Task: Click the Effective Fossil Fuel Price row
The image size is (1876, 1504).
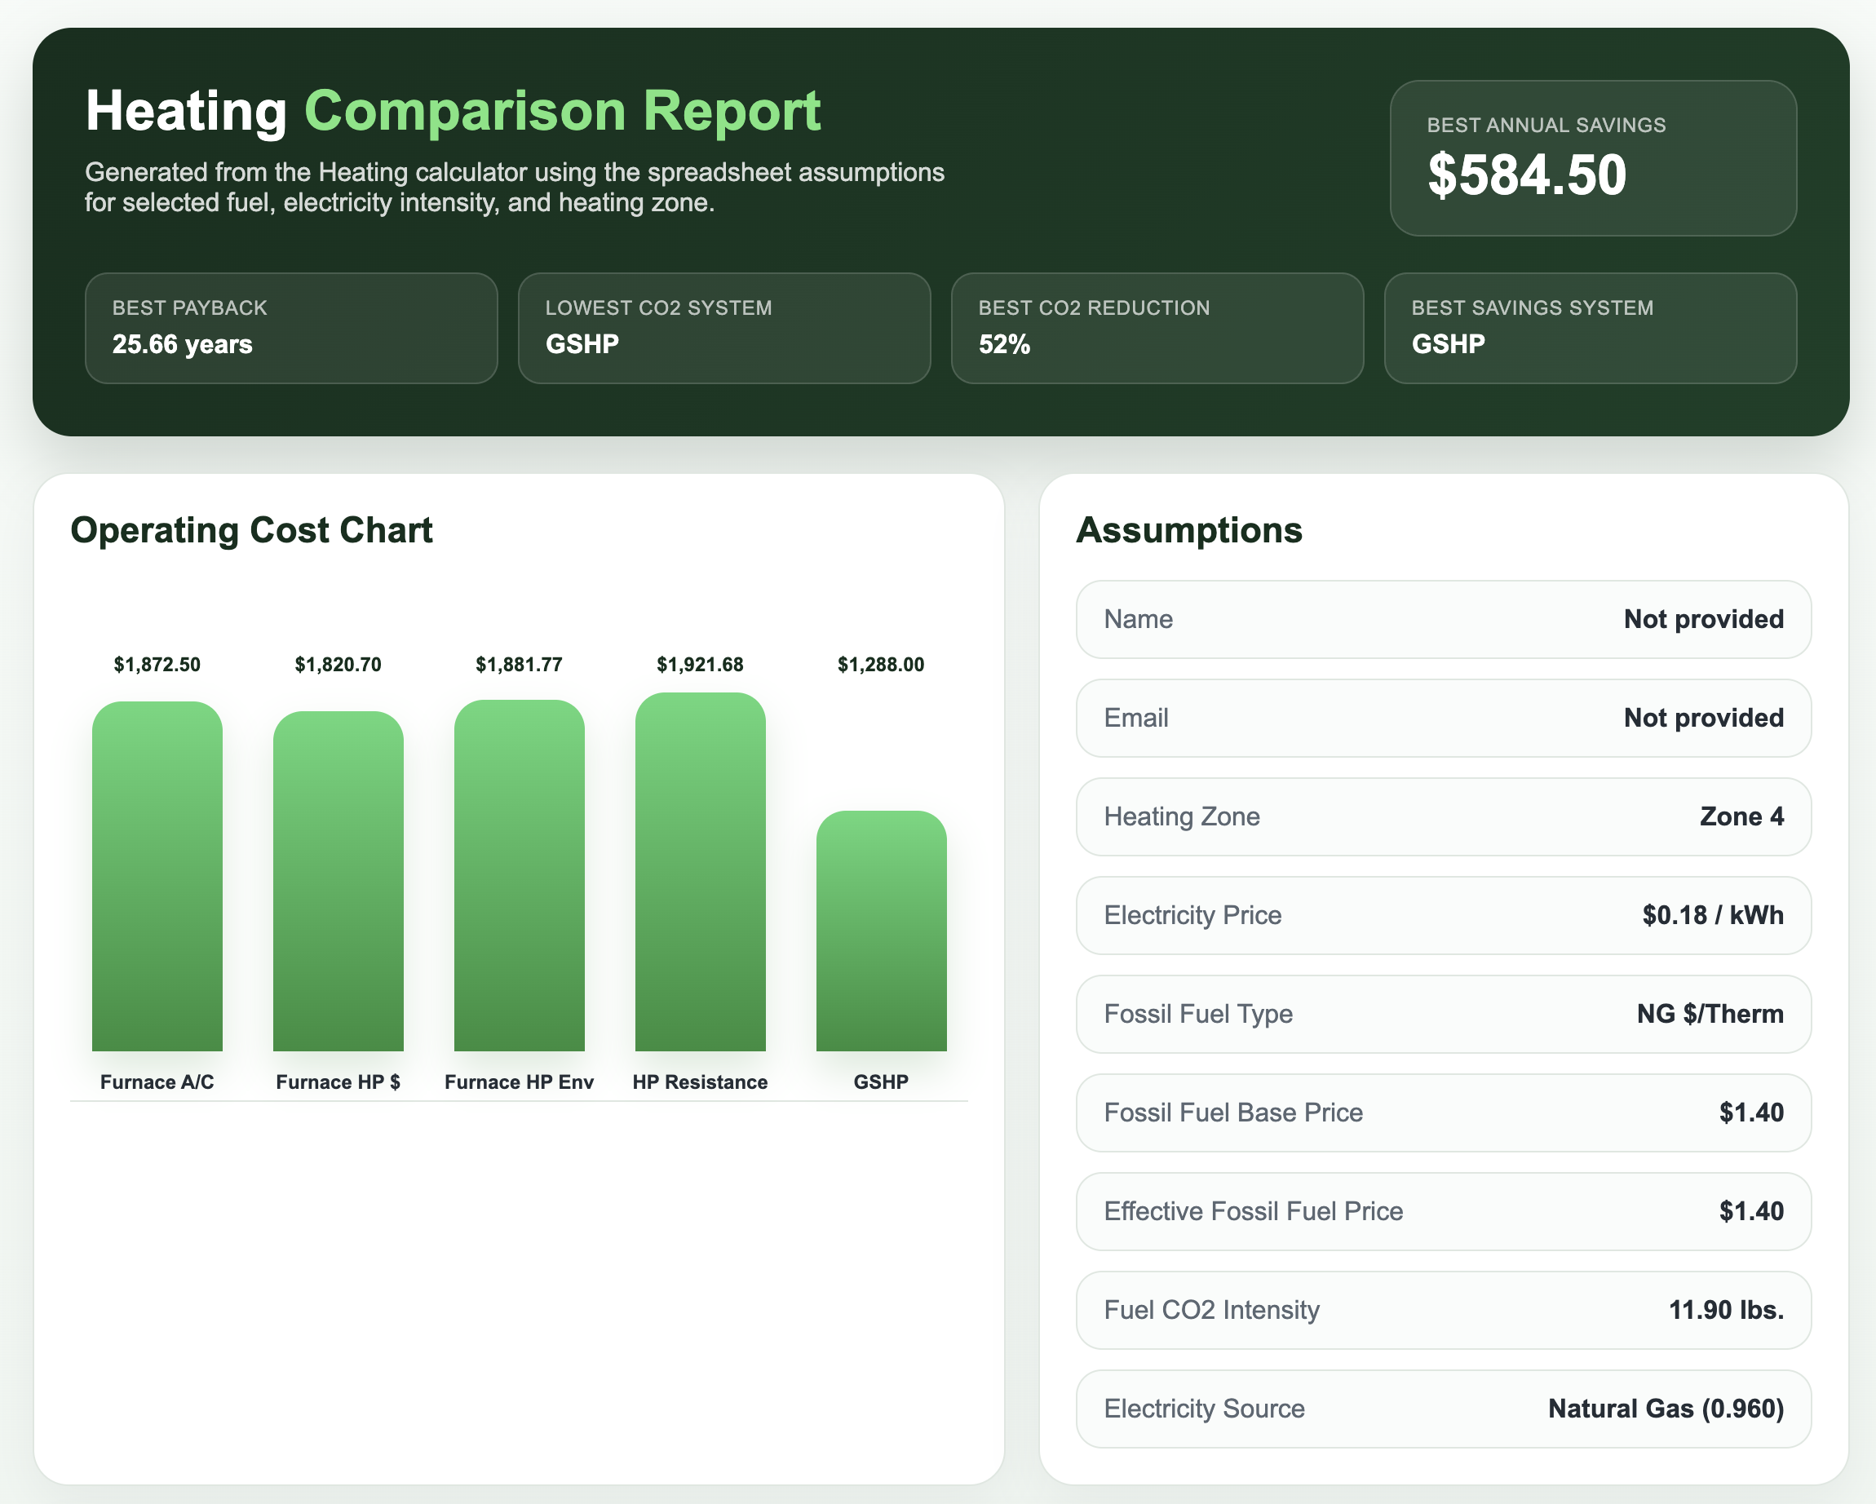Action: coord(1444,1212)
